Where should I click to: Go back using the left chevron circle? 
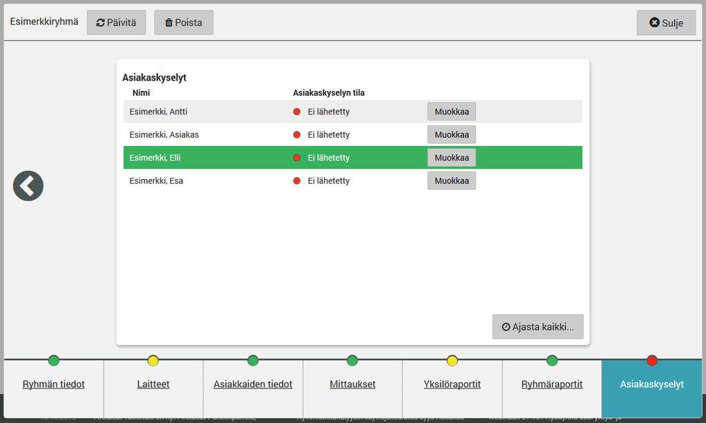coord(28,186)
